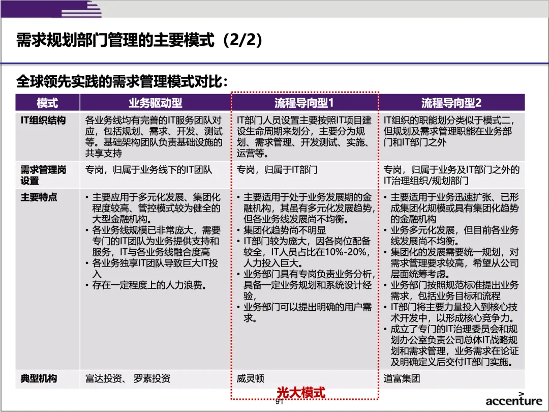Click the bullet 业务部门可以提出明确的用户需求
The height and width of the screenshot is (412, 549).
tap(304, 312)
